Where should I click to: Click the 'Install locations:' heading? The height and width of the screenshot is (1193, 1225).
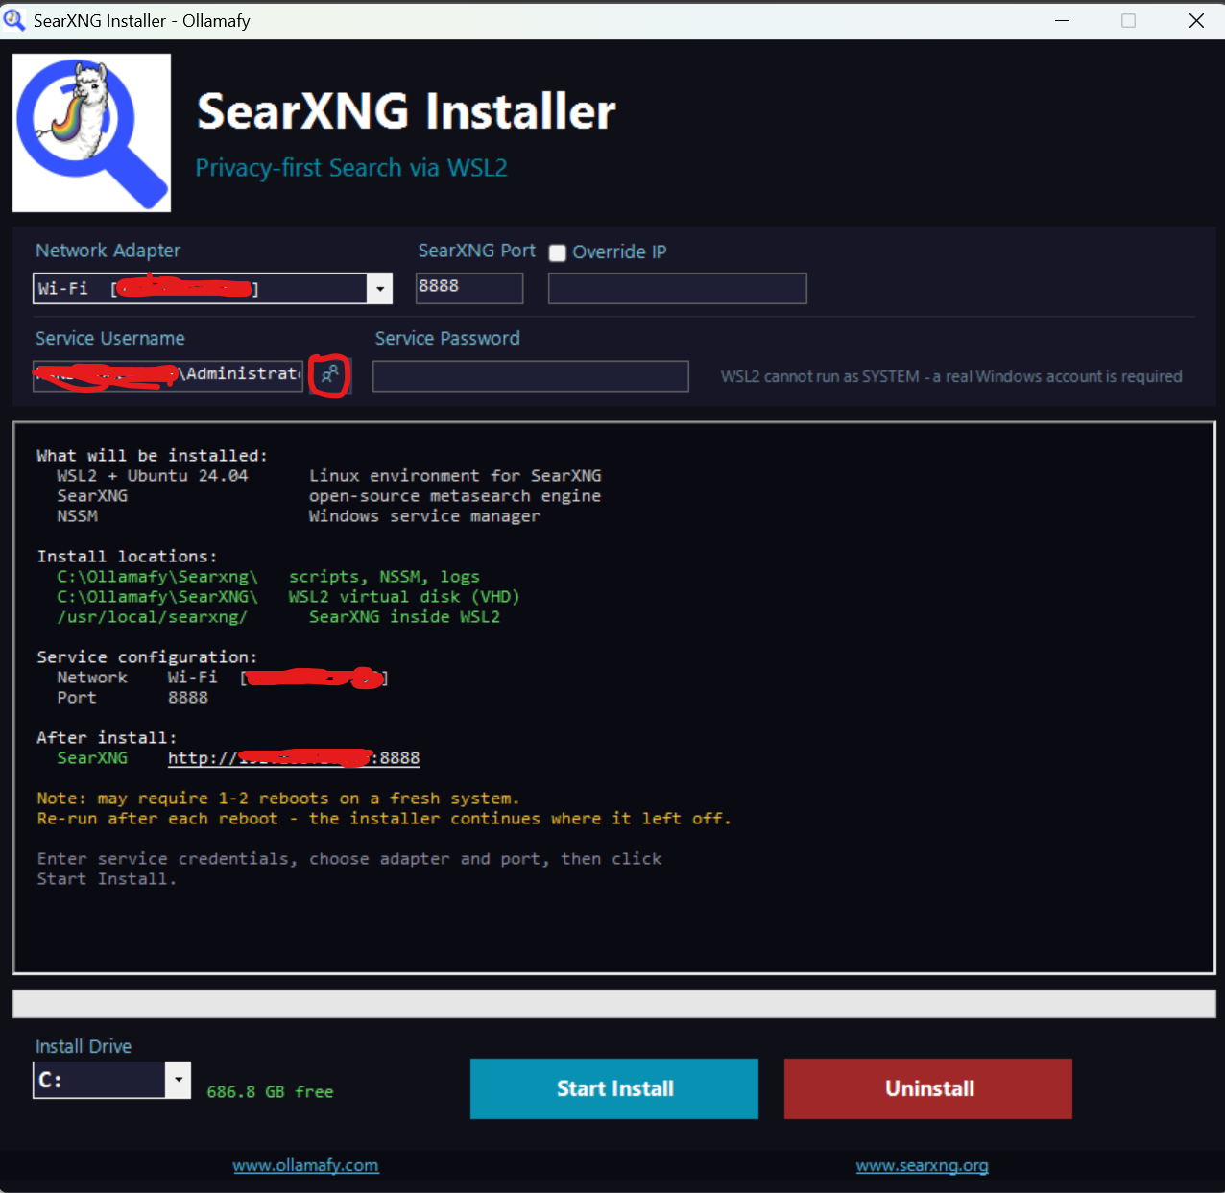coord(127,557)
